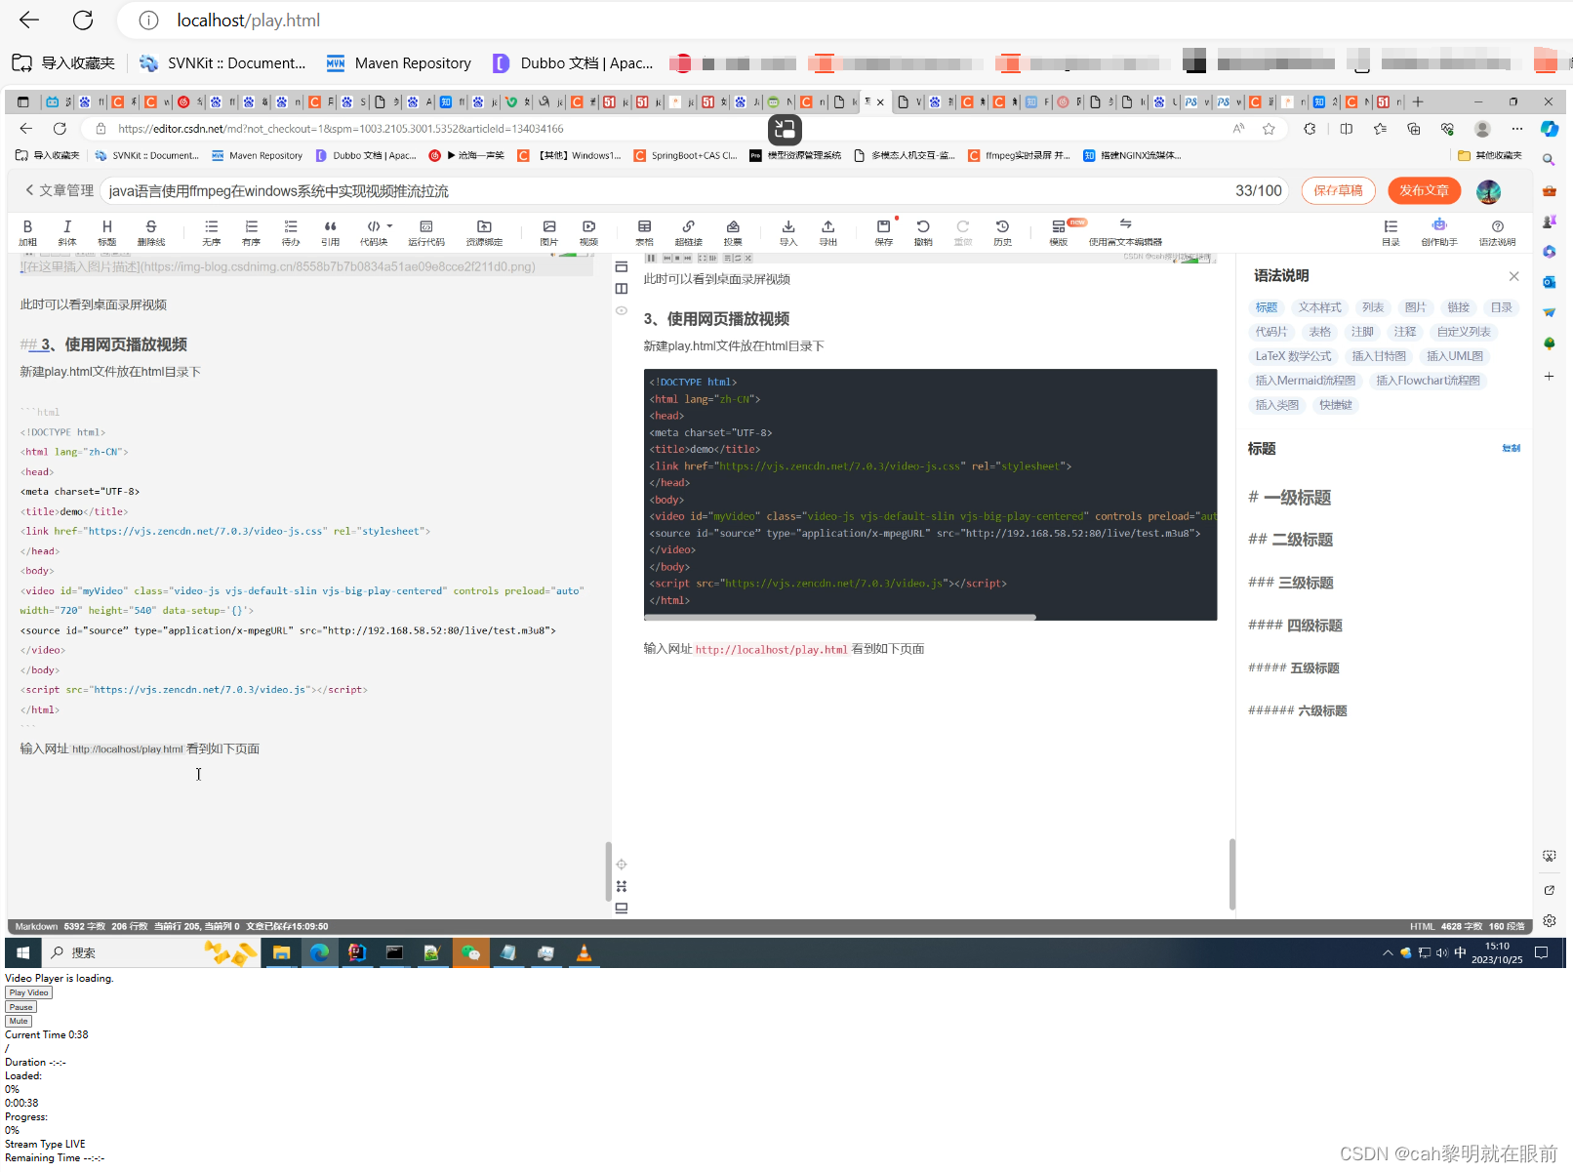Click the http://localhost/play.html link in preview
The width and height of the screenshot is (1573, 1172).
click(771, 649)
